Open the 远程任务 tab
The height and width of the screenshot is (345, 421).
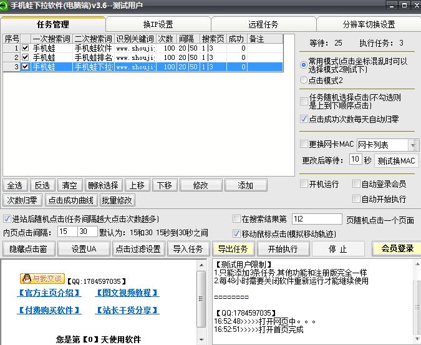point(263,24)
